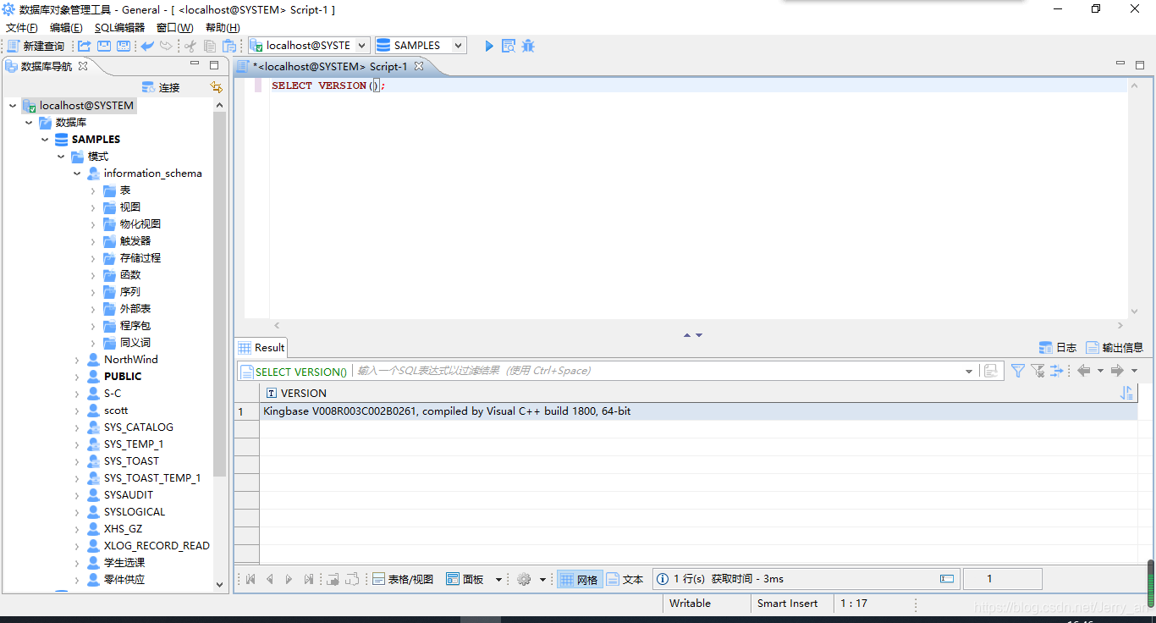Open the filter expression history dropdown arrow
Viewport: 1156px width, 623px height.
point(969,372)
